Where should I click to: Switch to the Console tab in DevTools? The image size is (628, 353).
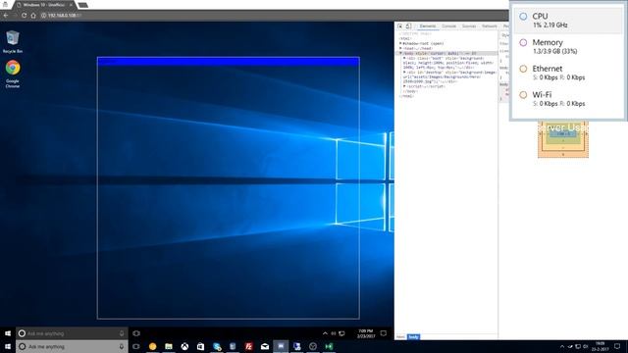coord(449,26)
